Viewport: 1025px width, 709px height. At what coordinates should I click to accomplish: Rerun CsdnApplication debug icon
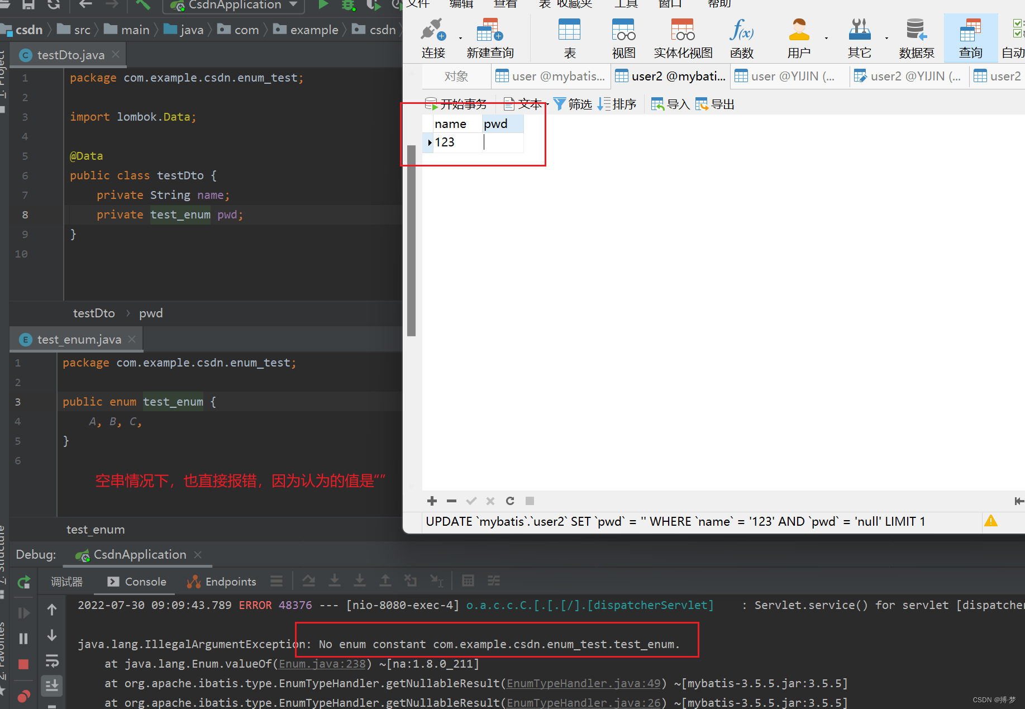[x=23, y=582]
